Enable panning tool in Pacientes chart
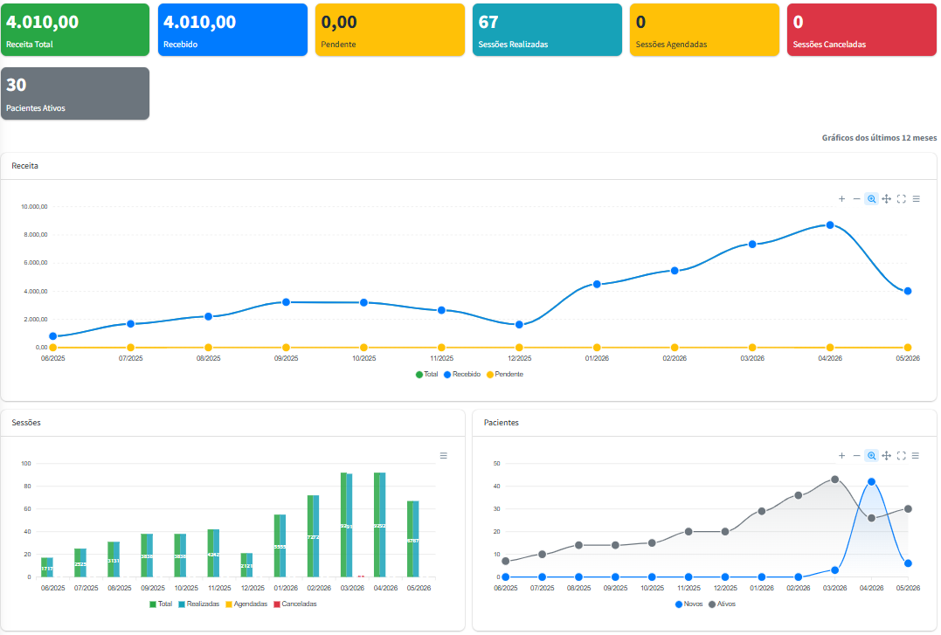This screenshot has height=635, width=941. tap(886, 456)
